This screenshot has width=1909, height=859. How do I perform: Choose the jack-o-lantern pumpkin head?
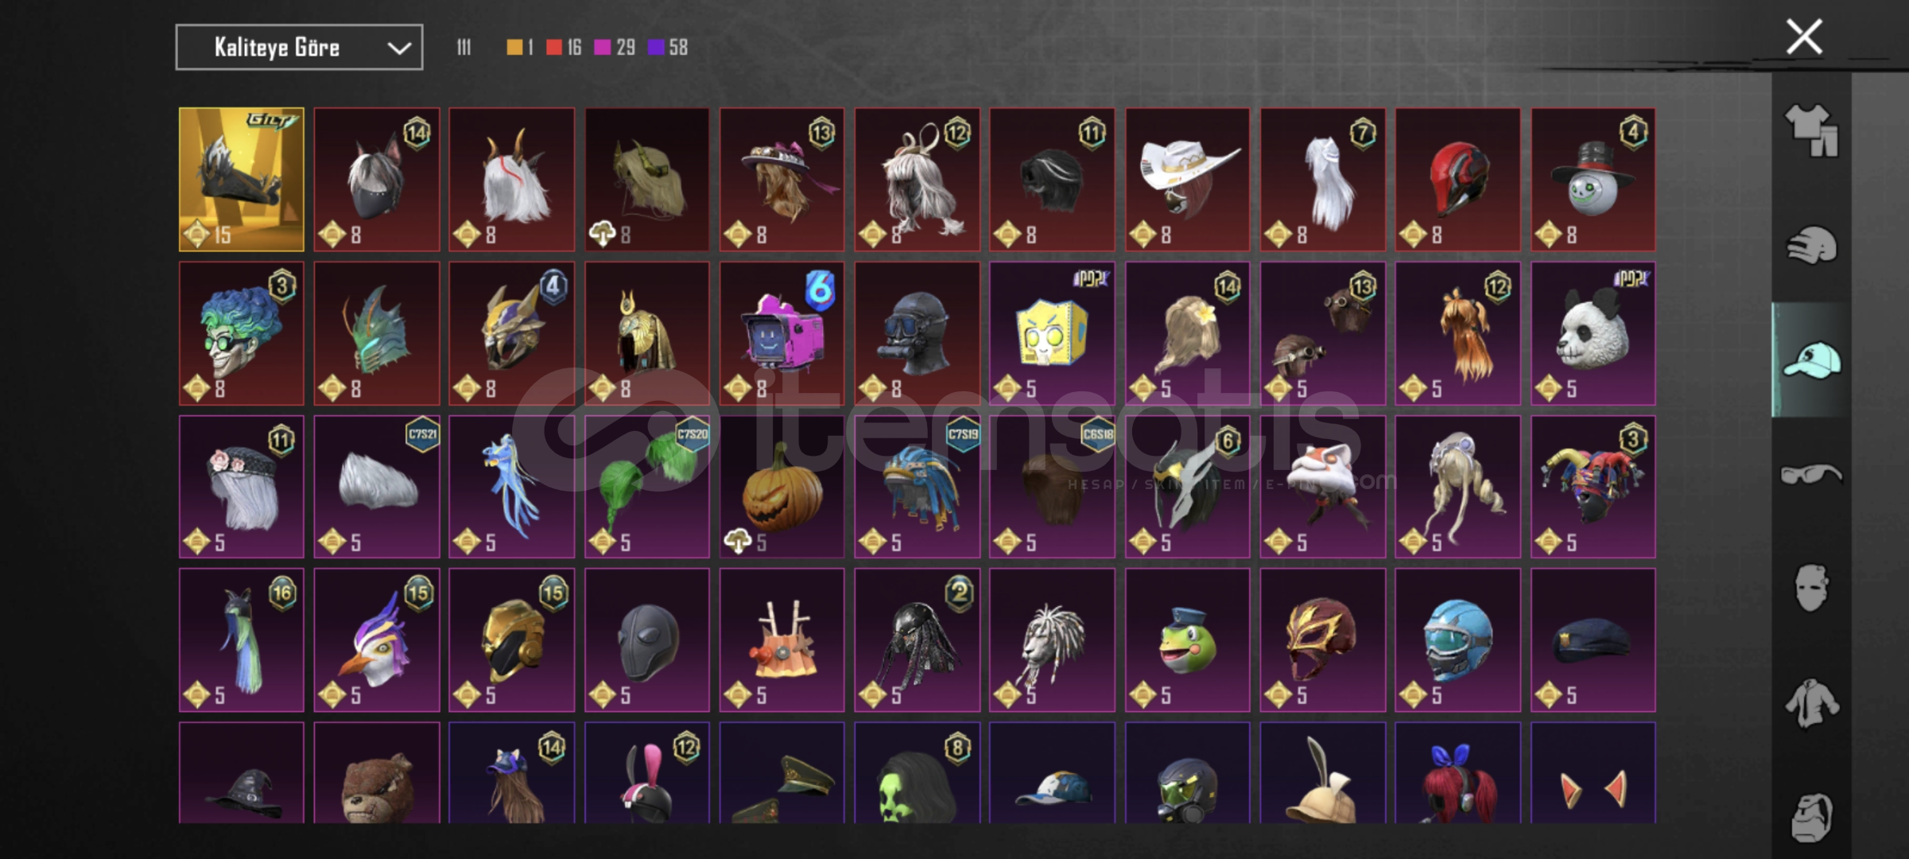(x=782, y=487)
